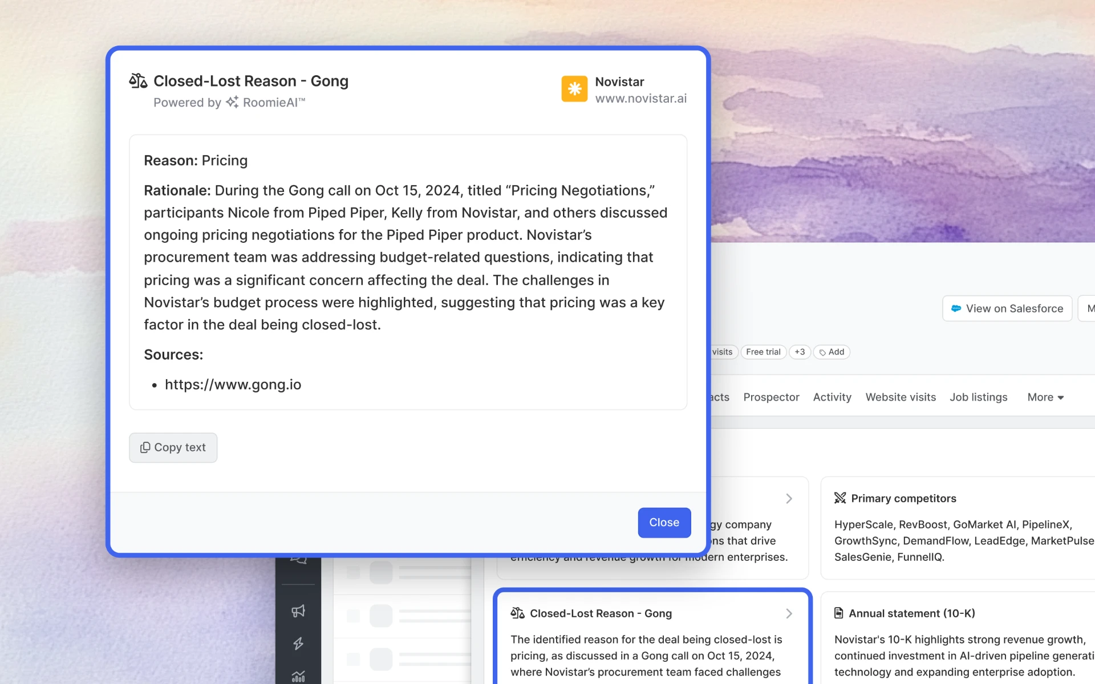Click the Copy text button
The width and height of the screenshot is (1095, 684).
(x=173, y=447)
